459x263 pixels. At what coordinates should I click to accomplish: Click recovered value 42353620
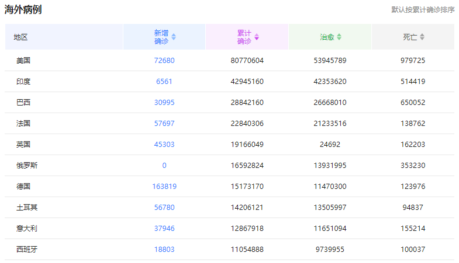pyautogui.click(x=330, y=82)
